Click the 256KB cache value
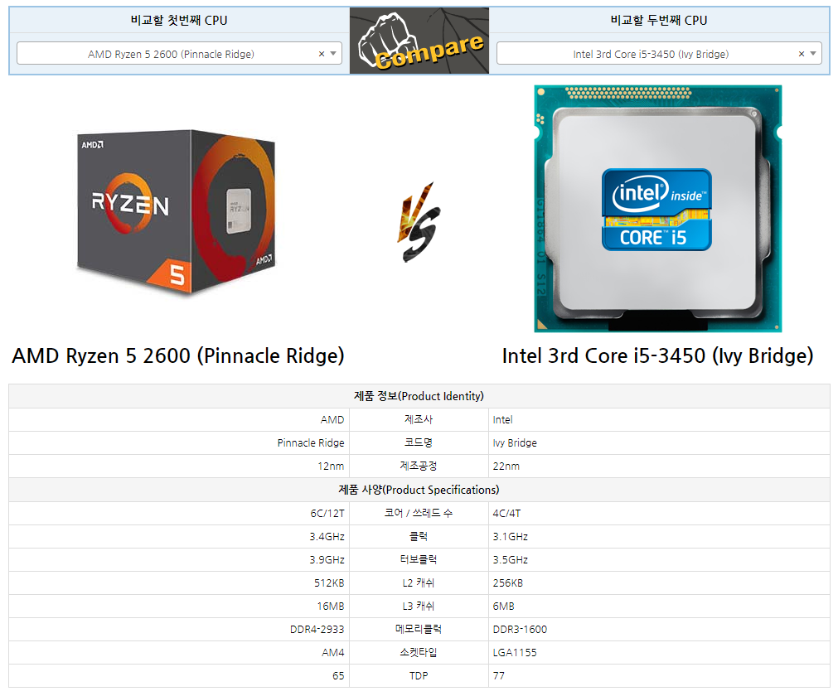838x696 pixels. (508, 583)
